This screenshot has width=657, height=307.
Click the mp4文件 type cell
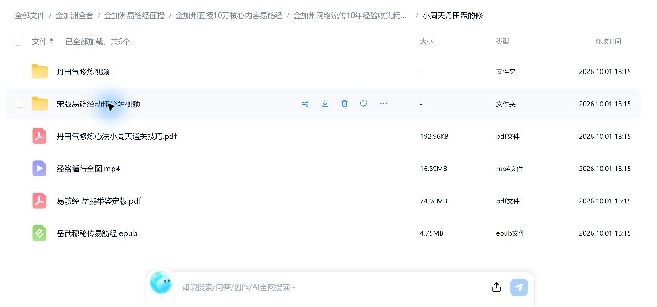click(509, 169)
